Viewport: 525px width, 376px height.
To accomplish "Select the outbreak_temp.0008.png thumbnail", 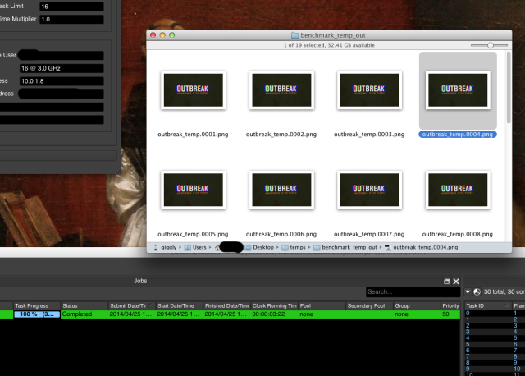I will tap(458, 190).
